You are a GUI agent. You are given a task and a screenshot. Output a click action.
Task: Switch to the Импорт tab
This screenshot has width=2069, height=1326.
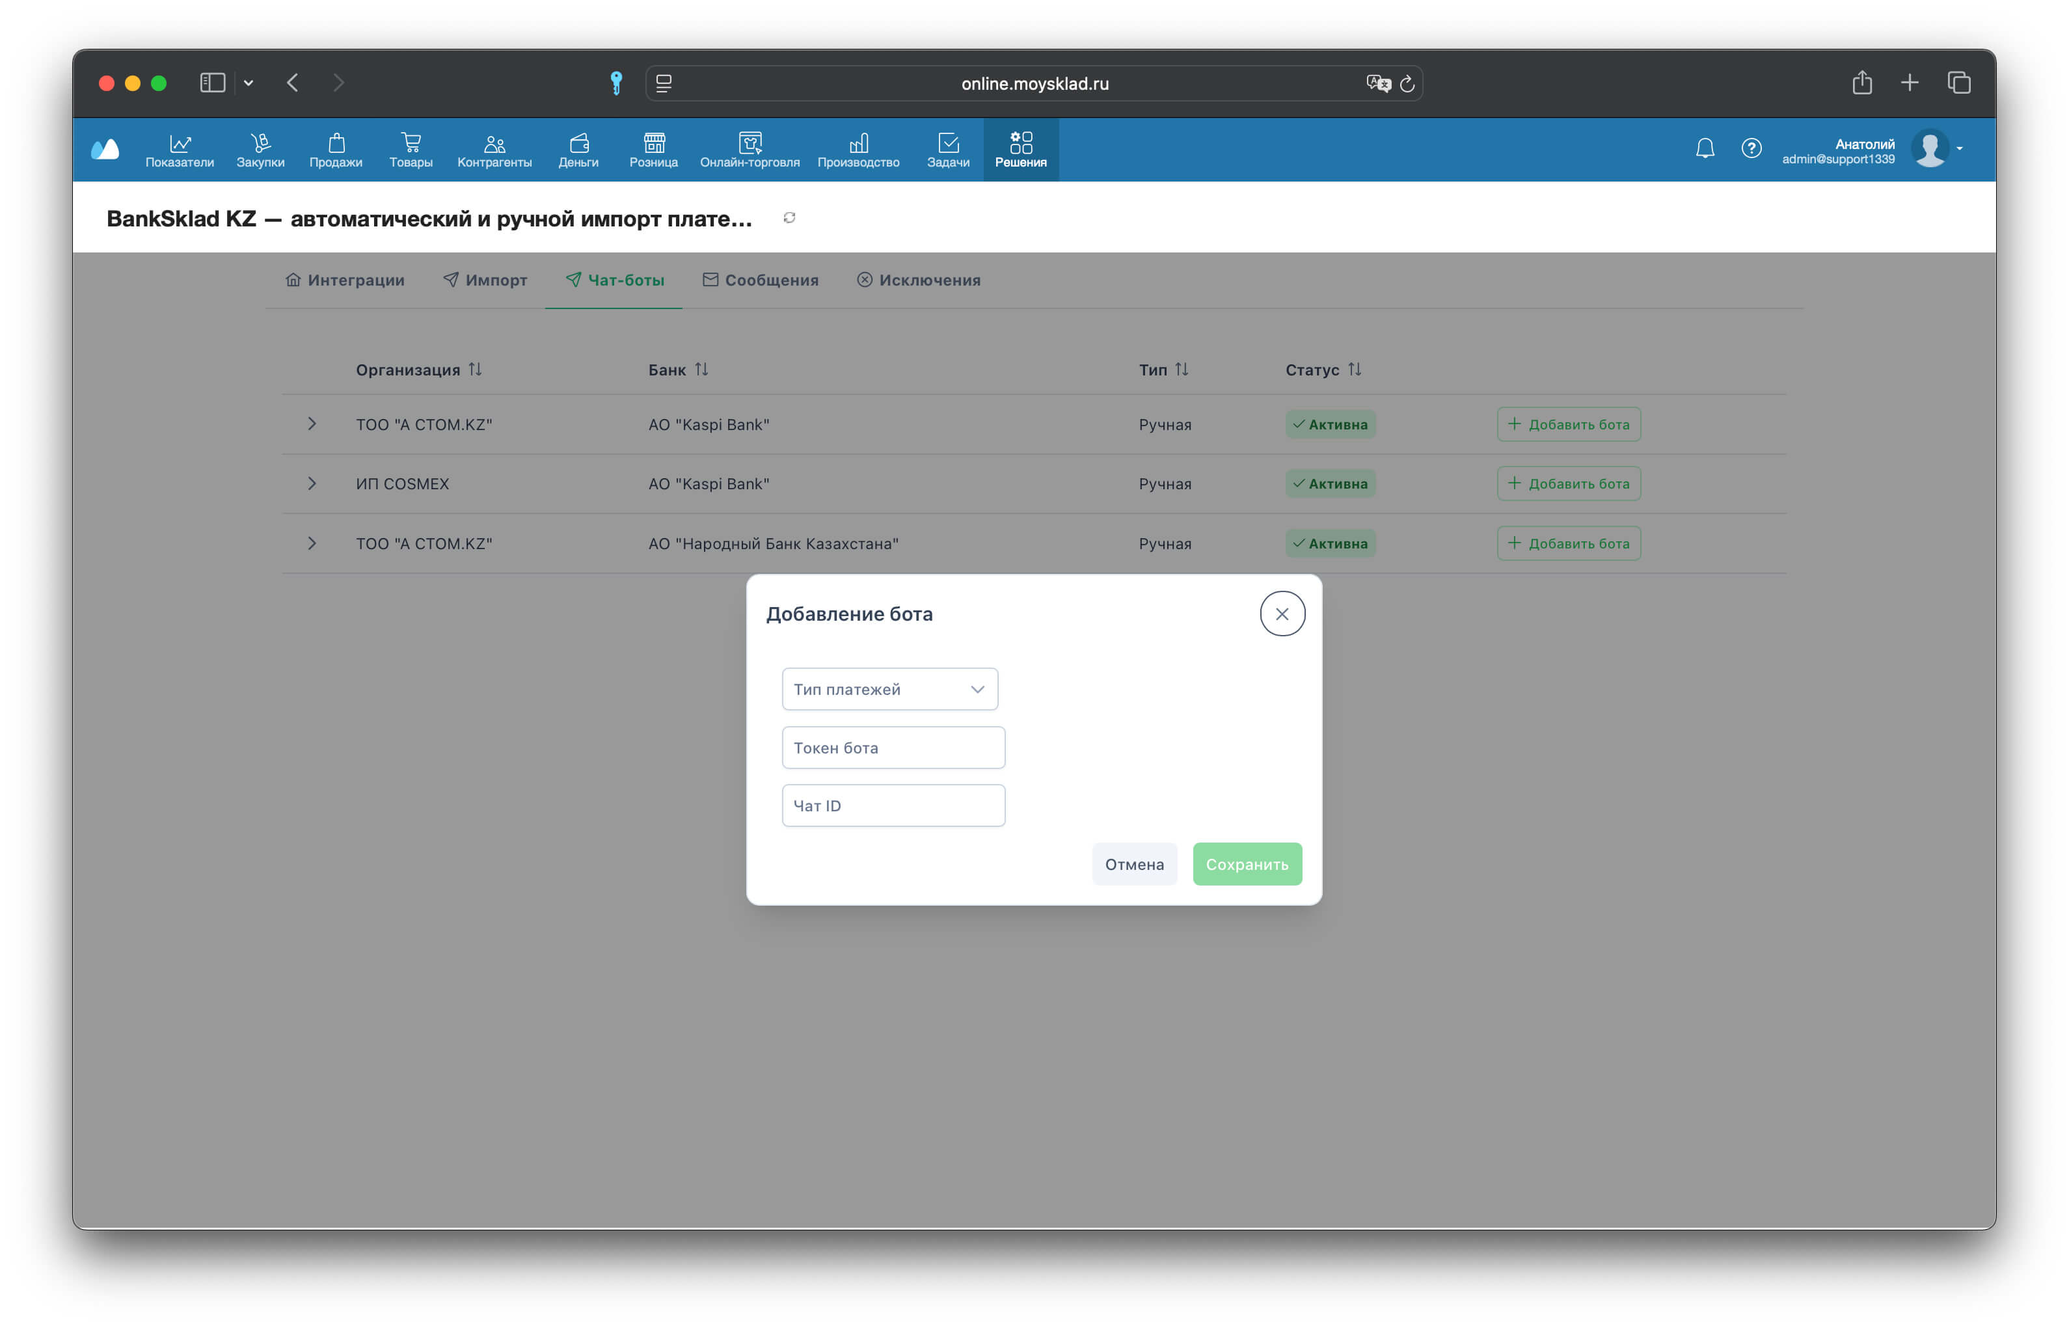(485, 280)
